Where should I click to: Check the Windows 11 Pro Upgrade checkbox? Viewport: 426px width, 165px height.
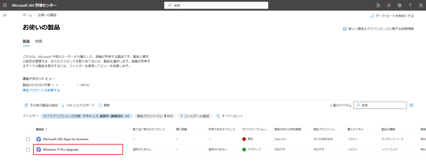(28, 149)
